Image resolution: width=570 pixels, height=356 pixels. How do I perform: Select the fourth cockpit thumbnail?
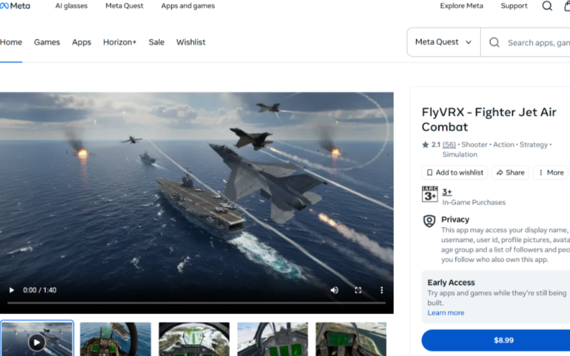pyautogui.click(x=273, y=339)
